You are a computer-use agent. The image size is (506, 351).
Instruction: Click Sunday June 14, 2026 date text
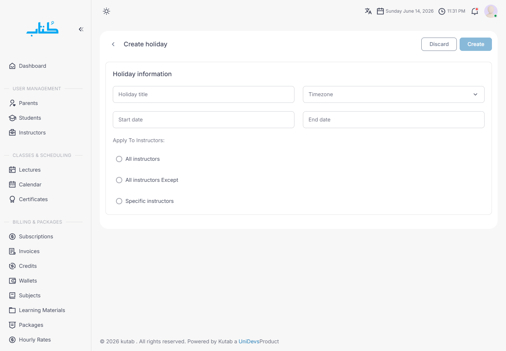pos(410,11)
